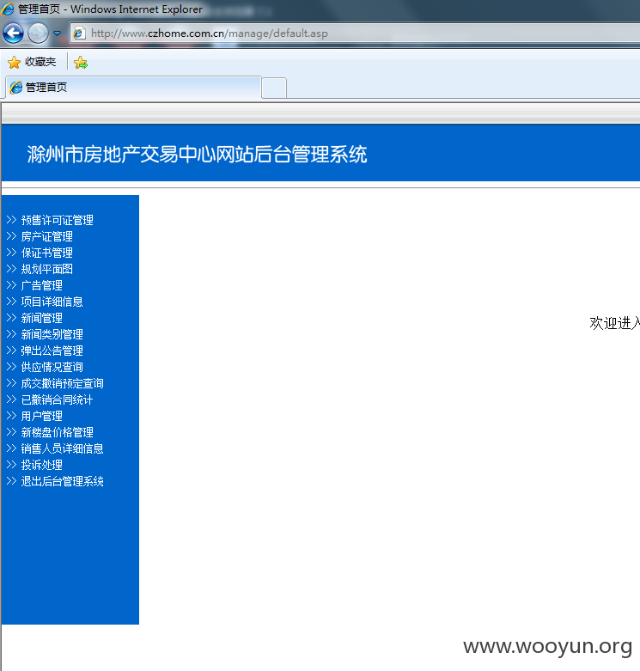Screen dimensions: 640x671
Task: Open a new blank tab
Action: click(274, 88)
